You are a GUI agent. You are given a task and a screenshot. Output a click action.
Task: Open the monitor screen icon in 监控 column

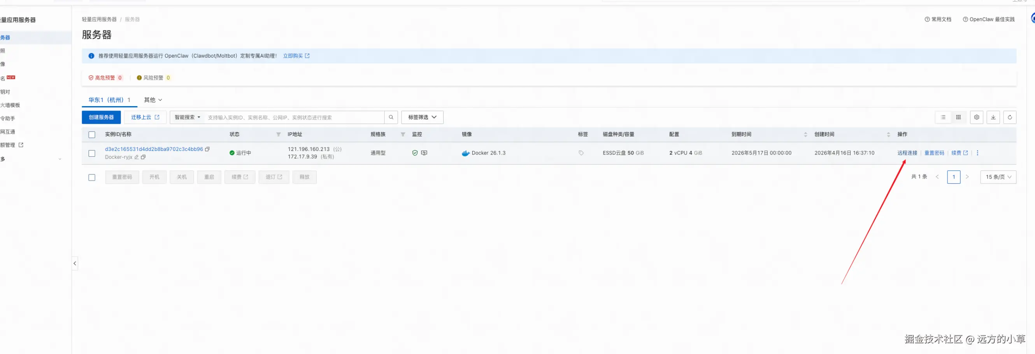(424, 153)
